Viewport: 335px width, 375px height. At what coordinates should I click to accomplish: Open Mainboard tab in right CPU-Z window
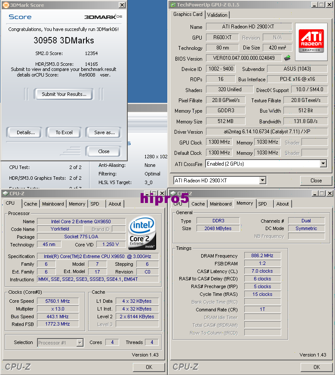(x=221, y=204)
